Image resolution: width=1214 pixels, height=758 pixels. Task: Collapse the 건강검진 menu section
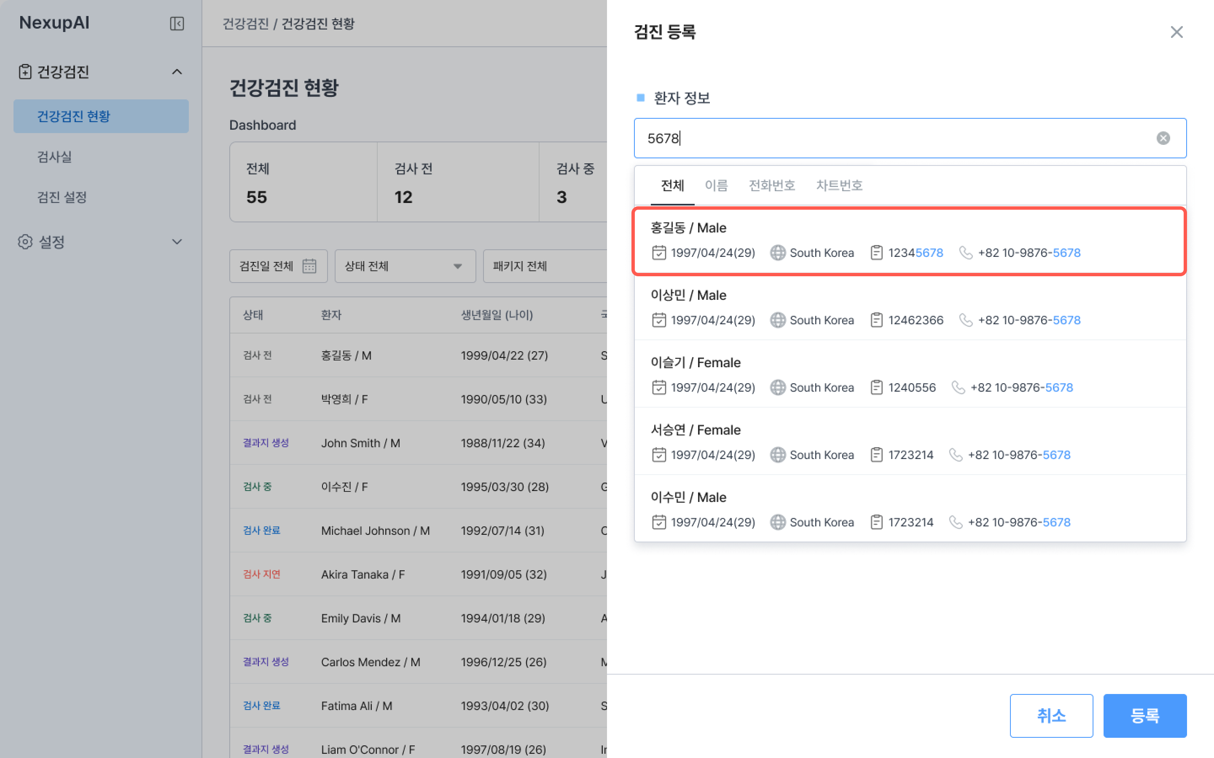coord(177,72)
